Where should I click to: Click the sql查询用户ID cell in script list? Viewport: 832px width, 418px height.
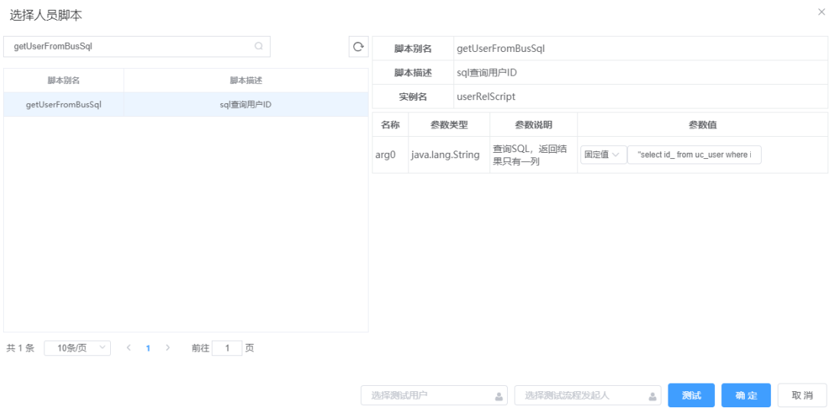point(245,105)
